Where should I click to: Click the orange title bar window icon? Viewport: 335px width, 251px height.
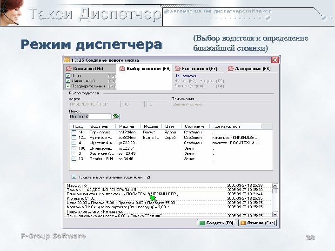point(67,60)
